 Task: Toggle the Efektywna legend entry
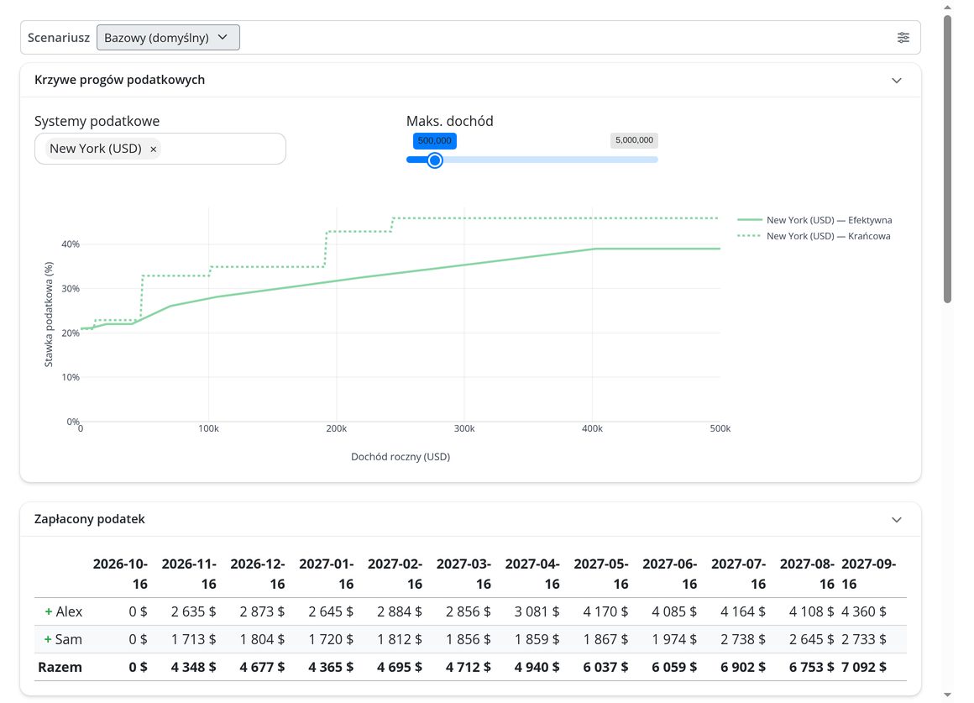(x=814, y=220)
